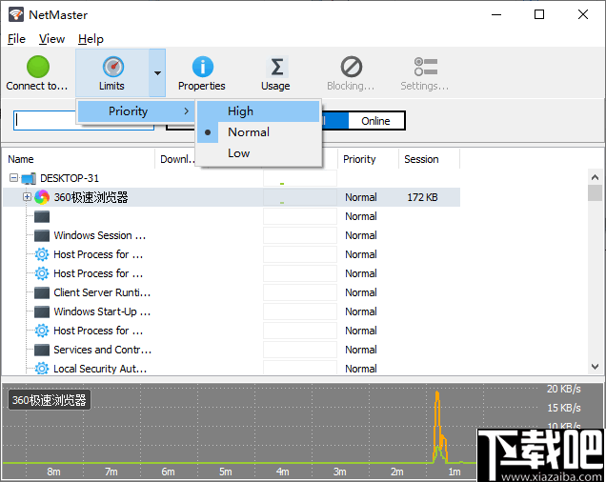Close the NetMaster window
Image resolution: width=606 pixels, height=482 pixels.
click(x=583, y=14)
